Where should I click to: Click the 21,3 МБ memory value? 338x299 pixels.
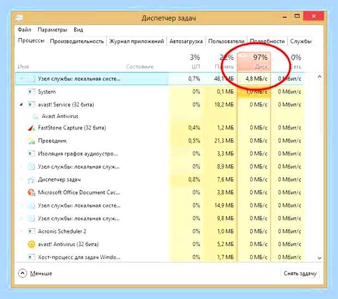[224, 141]
